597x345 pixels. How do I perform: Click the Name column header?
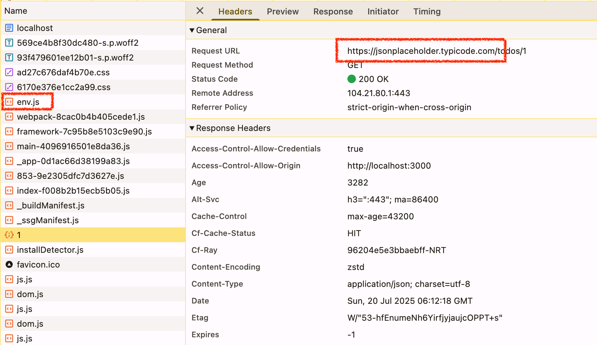[x=16, y=11]
